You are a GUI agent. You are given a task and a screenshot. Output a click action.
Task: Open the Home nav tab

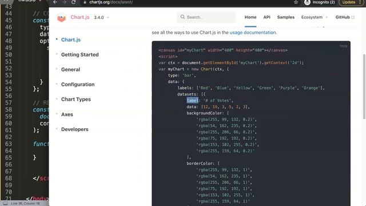[x=250, y=17]
